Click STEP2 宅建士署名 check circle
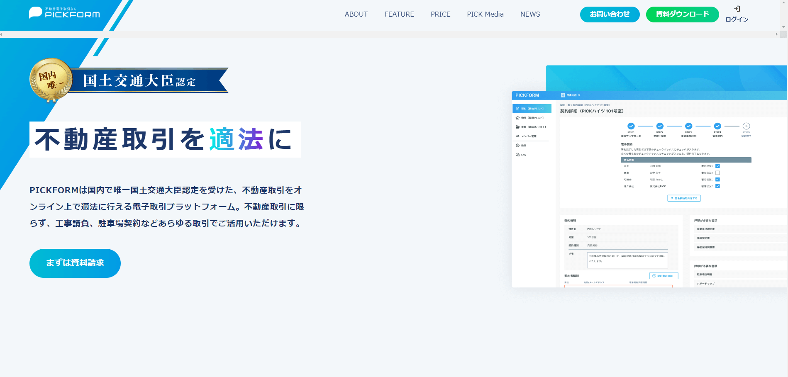Viewport: 788px width, 377px height. [x=660, y=126]
